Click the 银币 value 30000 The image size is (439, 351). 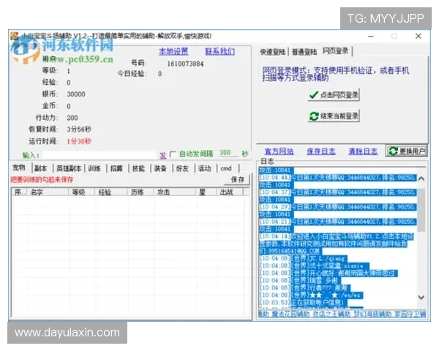click(76, 94)
